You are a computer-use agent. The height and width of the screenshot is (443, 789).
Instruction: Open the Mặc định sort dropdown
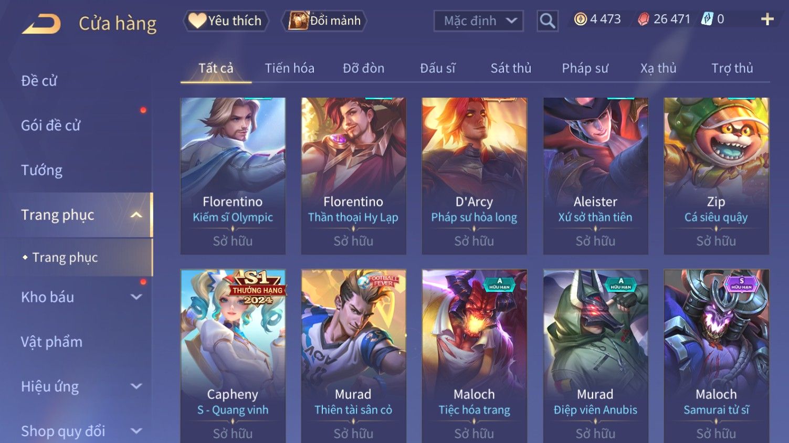pos(479,21)
